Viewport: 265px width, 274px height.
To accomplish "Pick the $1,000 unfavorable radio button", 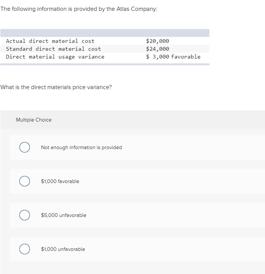I will (x=25, y=249).
